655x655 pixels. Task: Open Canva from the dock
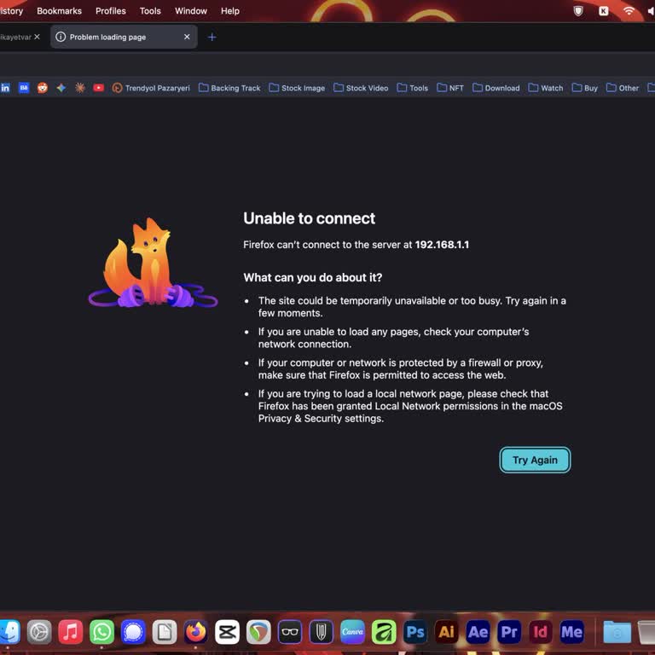[x=352, y=632]
